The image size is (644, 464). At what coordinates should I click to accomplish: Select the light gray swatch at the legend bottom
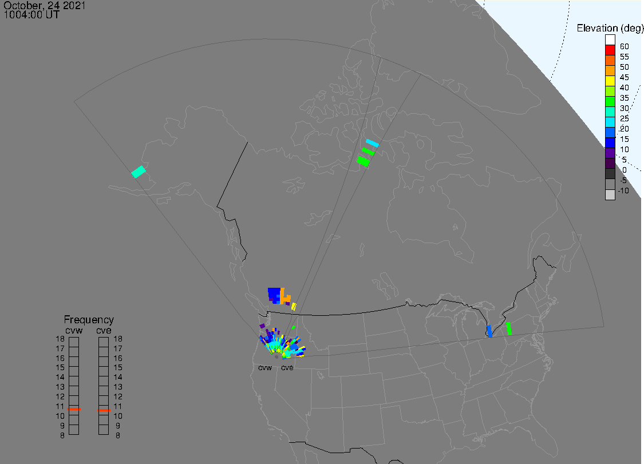pos(610,195)
